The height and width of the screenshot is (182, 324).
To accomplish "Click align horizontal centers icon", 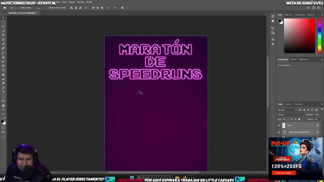I will (76, 8).
